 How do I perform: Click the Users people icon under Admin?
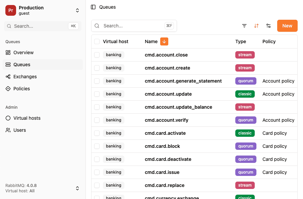click(x=7, y=130)
